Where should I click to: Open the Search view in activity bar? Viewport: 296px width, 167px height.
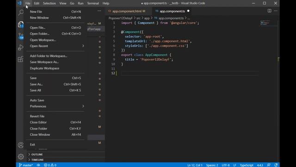(21, 13)
